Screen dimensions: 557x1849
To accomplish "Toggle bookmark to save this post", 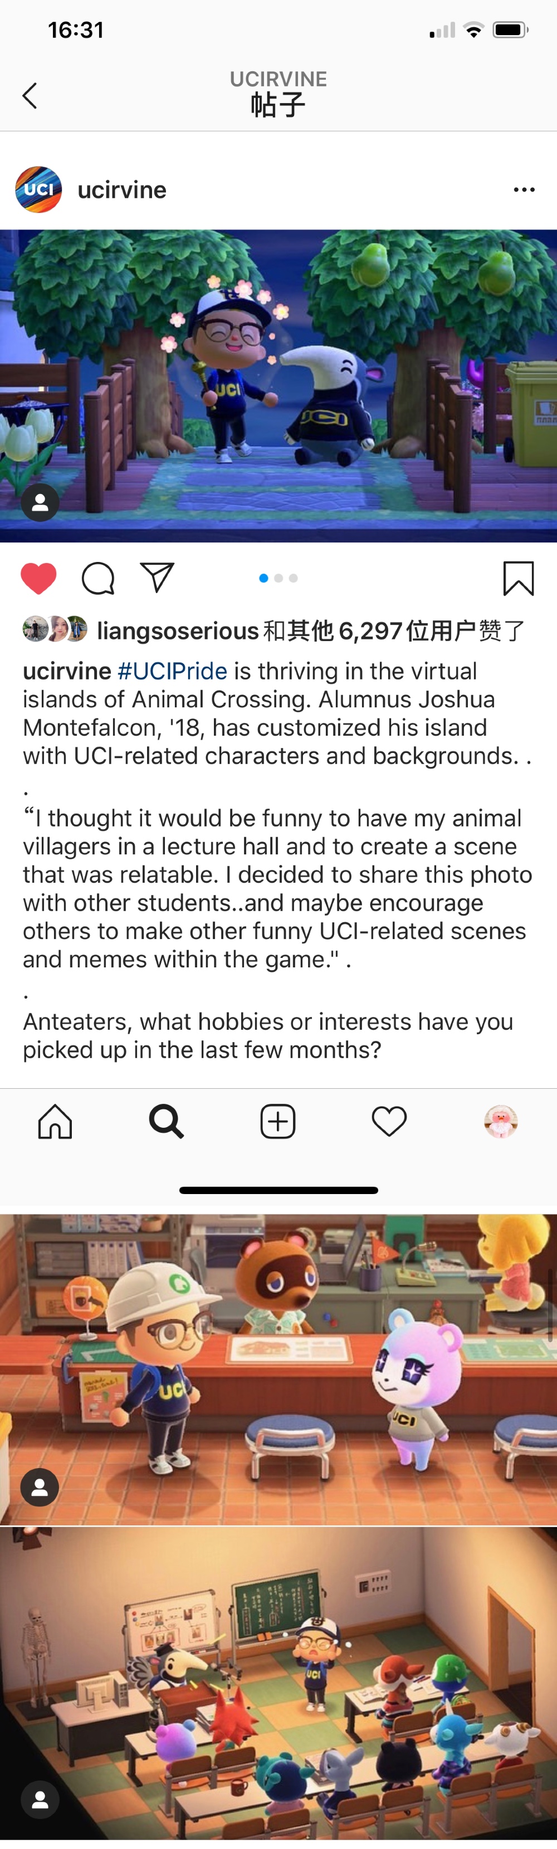I will coord(518,579).
